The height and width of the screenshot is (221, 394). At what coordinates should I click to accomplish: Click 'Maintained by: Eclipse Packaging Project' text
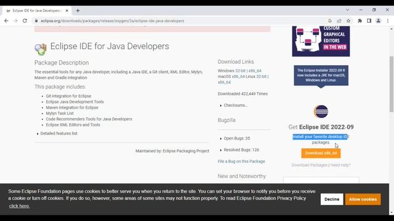(172, 151)
